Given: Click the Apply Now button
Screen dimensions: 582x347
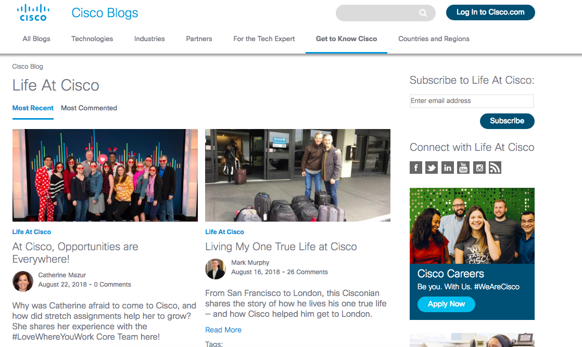Looking at the screenshot, I should point(446,304).
